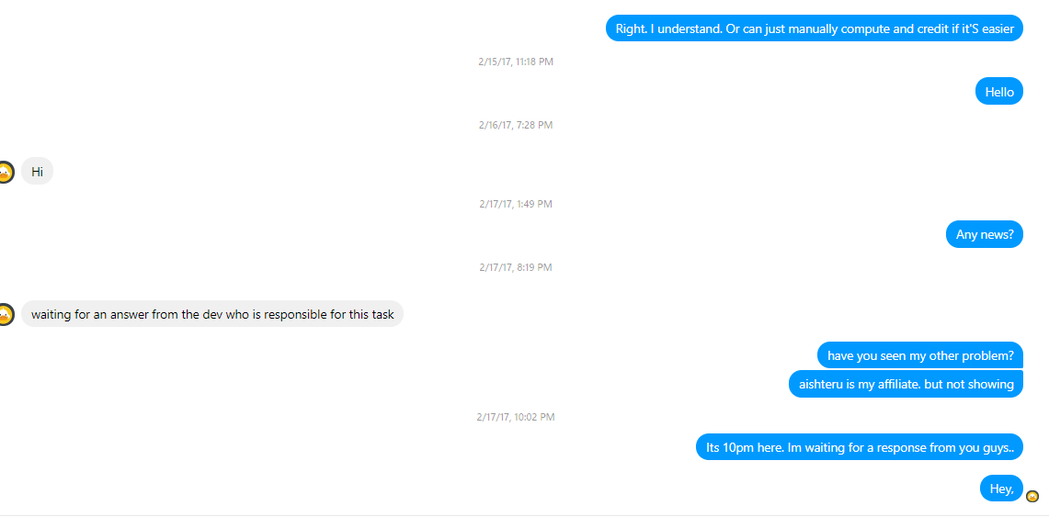Click the "waiting for an answer from the dev" message
The image size is (1049, 517).
[212, 314]
